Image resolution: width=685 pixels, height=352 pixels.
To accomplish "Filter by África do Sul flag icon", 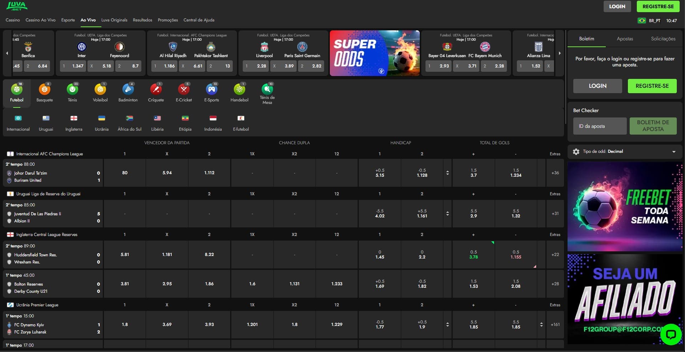I will click(x=130, y=118).
